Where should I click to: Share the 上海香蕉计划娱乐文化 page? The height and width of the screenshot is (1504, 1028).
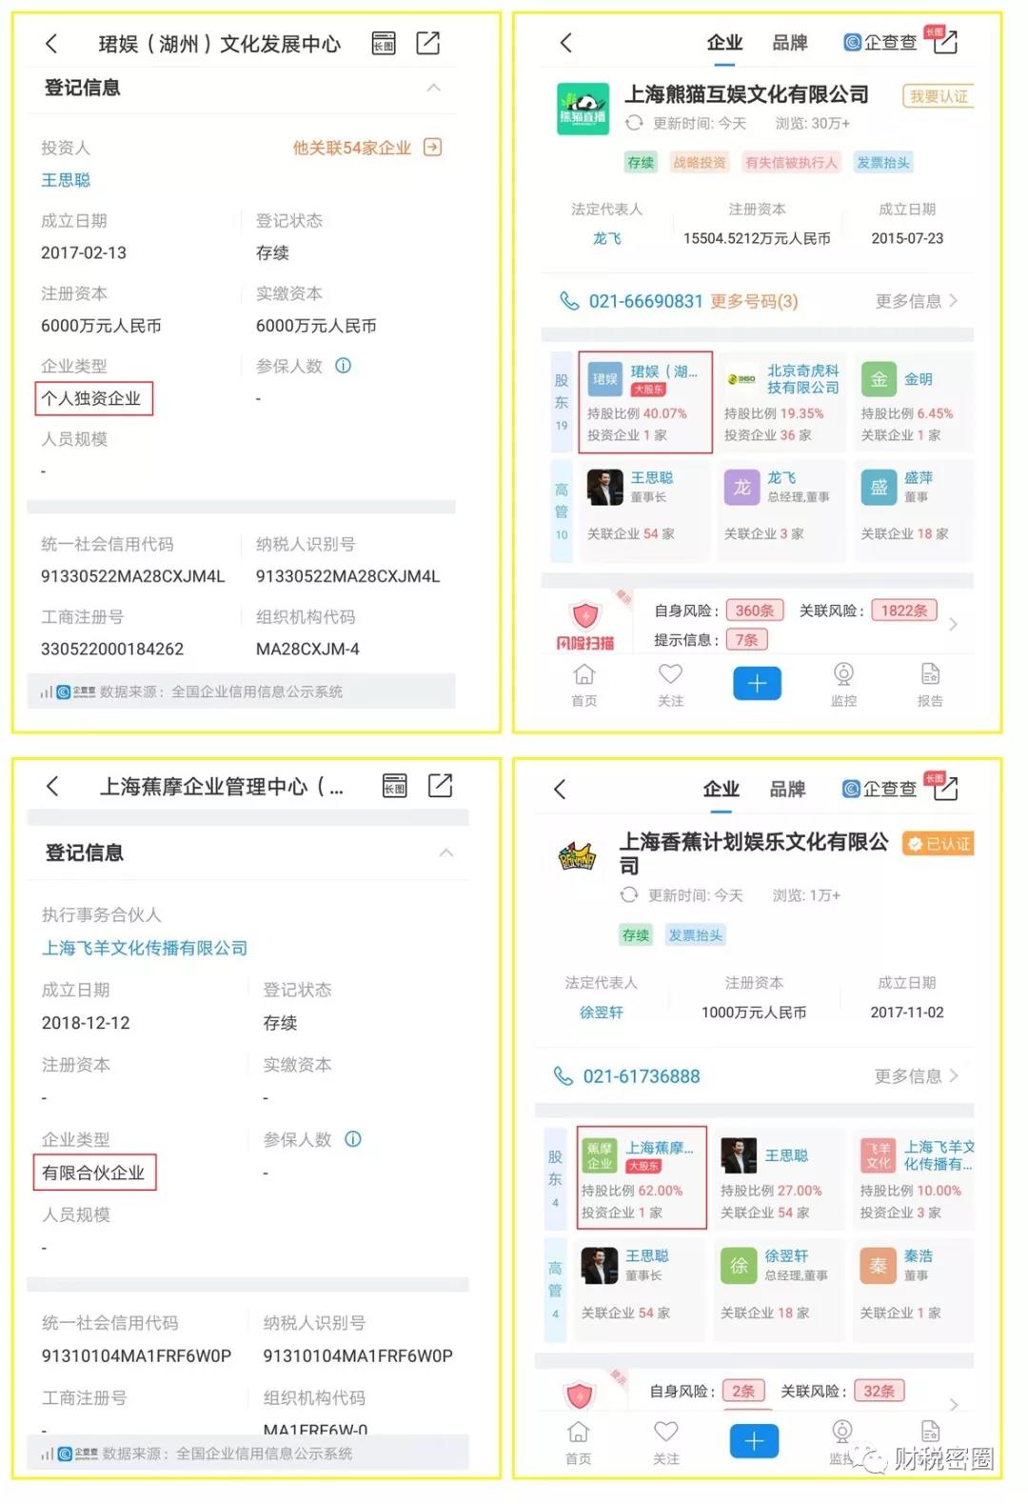click(945, 787)
